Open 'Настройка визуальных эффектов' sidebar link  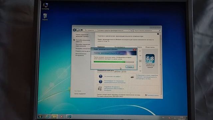coord(83,41)
